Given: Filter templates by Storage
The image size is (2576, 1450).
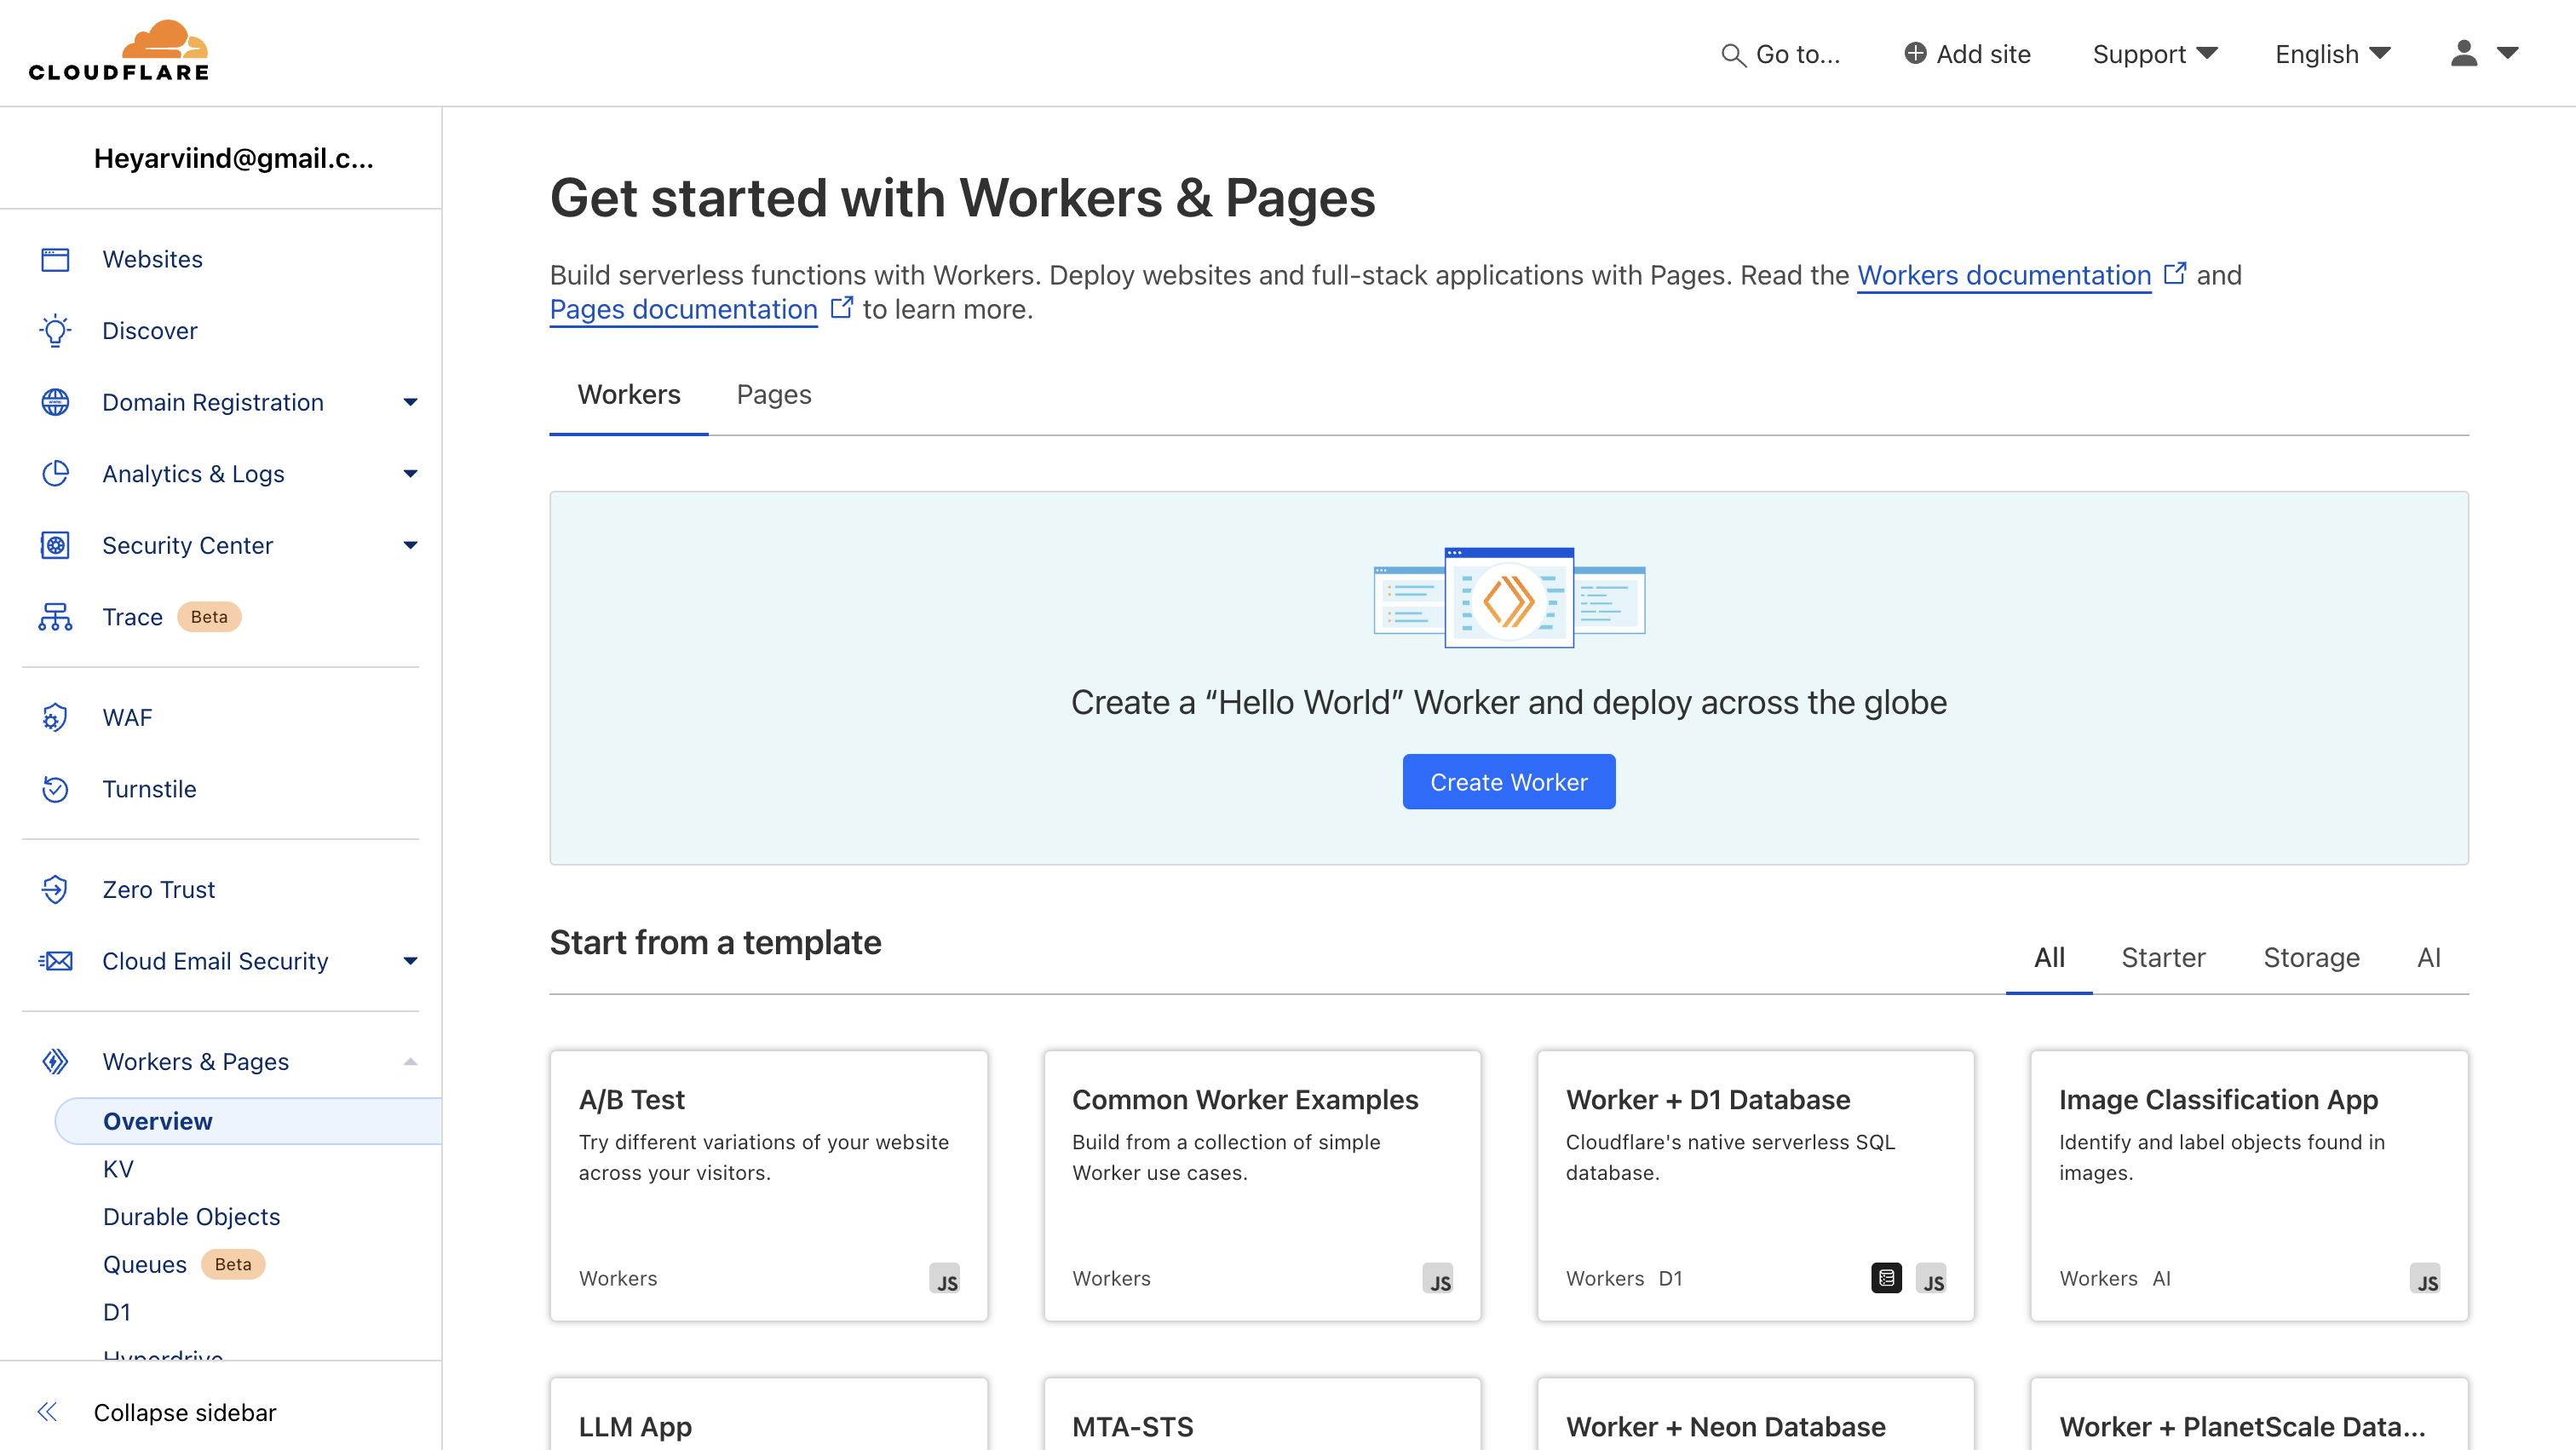Looking at the screenshot, I should (2311, 957).
